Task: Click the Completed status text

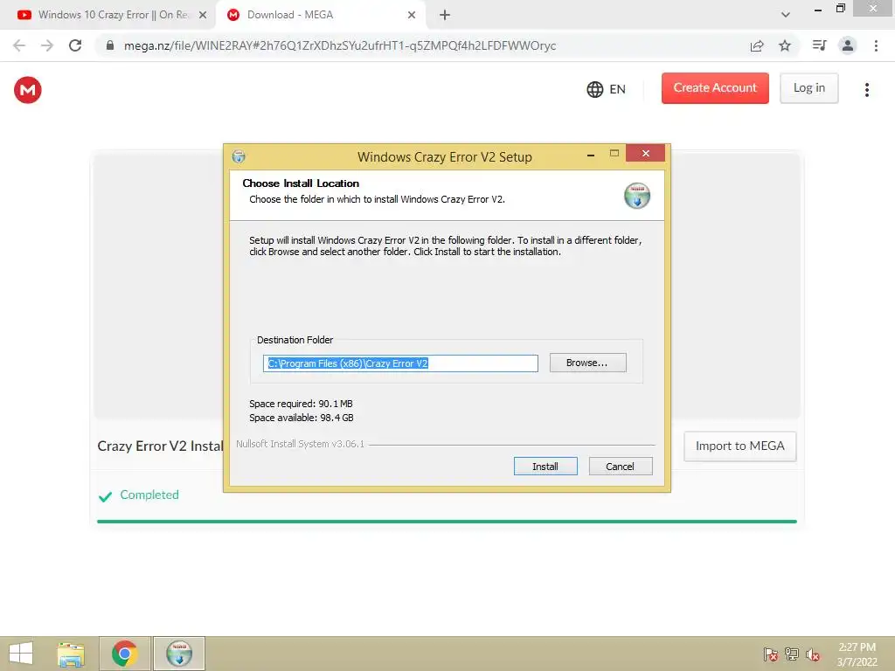Action: coord(149,495)
